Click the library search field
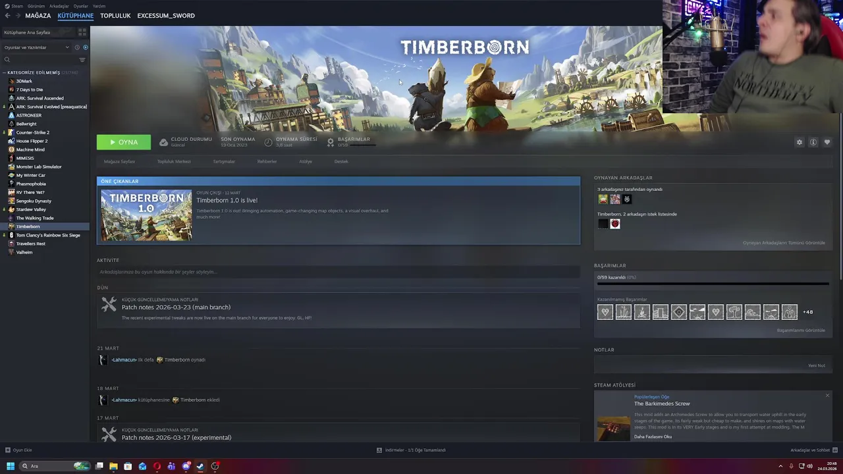843x474 pixels. [x=41, y=60]
